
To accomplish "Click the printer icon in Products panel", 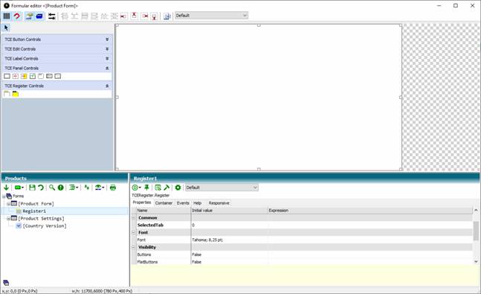I will pos(113,188).
